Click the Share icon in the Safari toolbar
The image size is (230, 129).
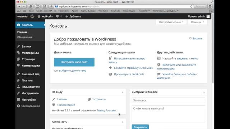(45, 6)
